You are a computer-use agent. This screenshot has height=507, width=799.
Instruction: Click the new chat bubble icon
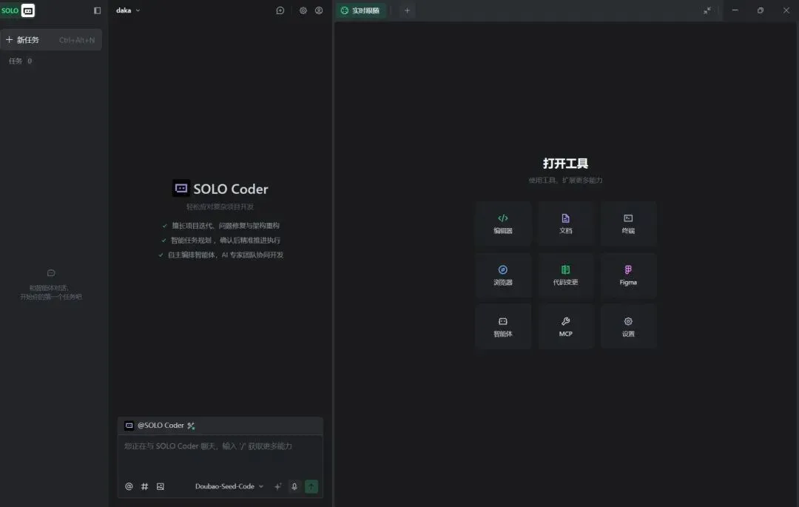280,10
